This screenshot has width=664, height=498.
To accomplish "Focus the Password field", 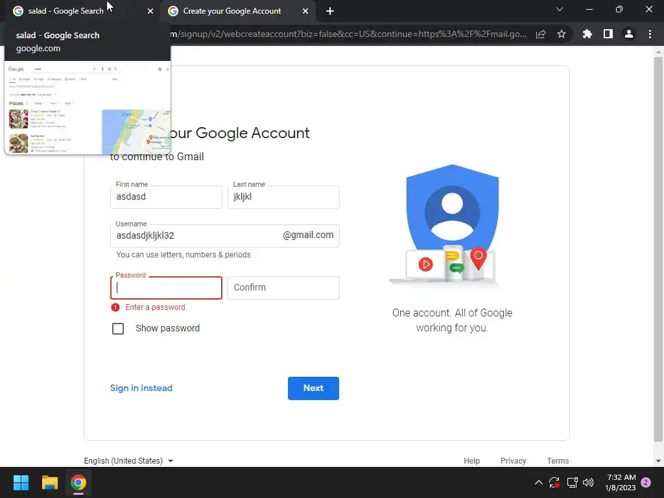I will click(x=166, y=288).
